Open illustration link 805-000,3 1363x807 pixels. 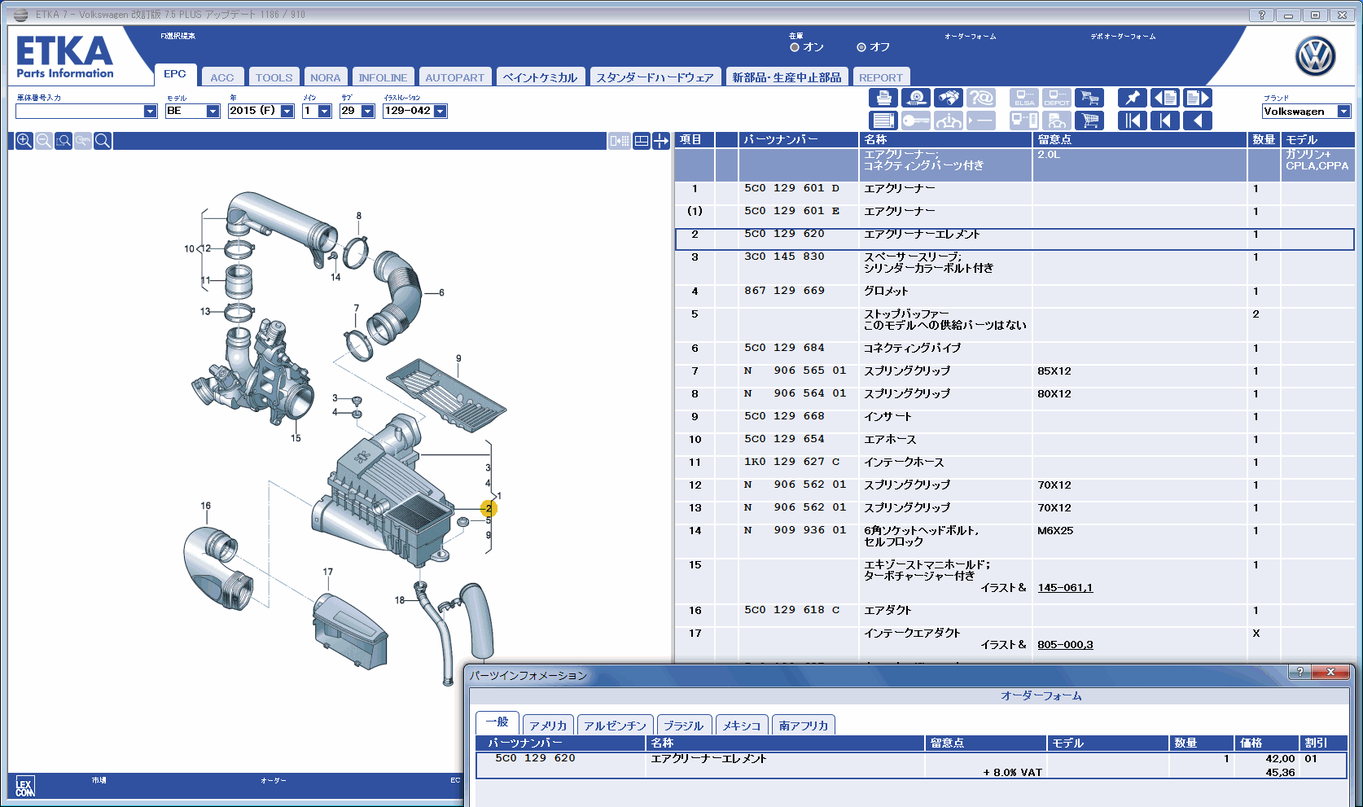1065,645
